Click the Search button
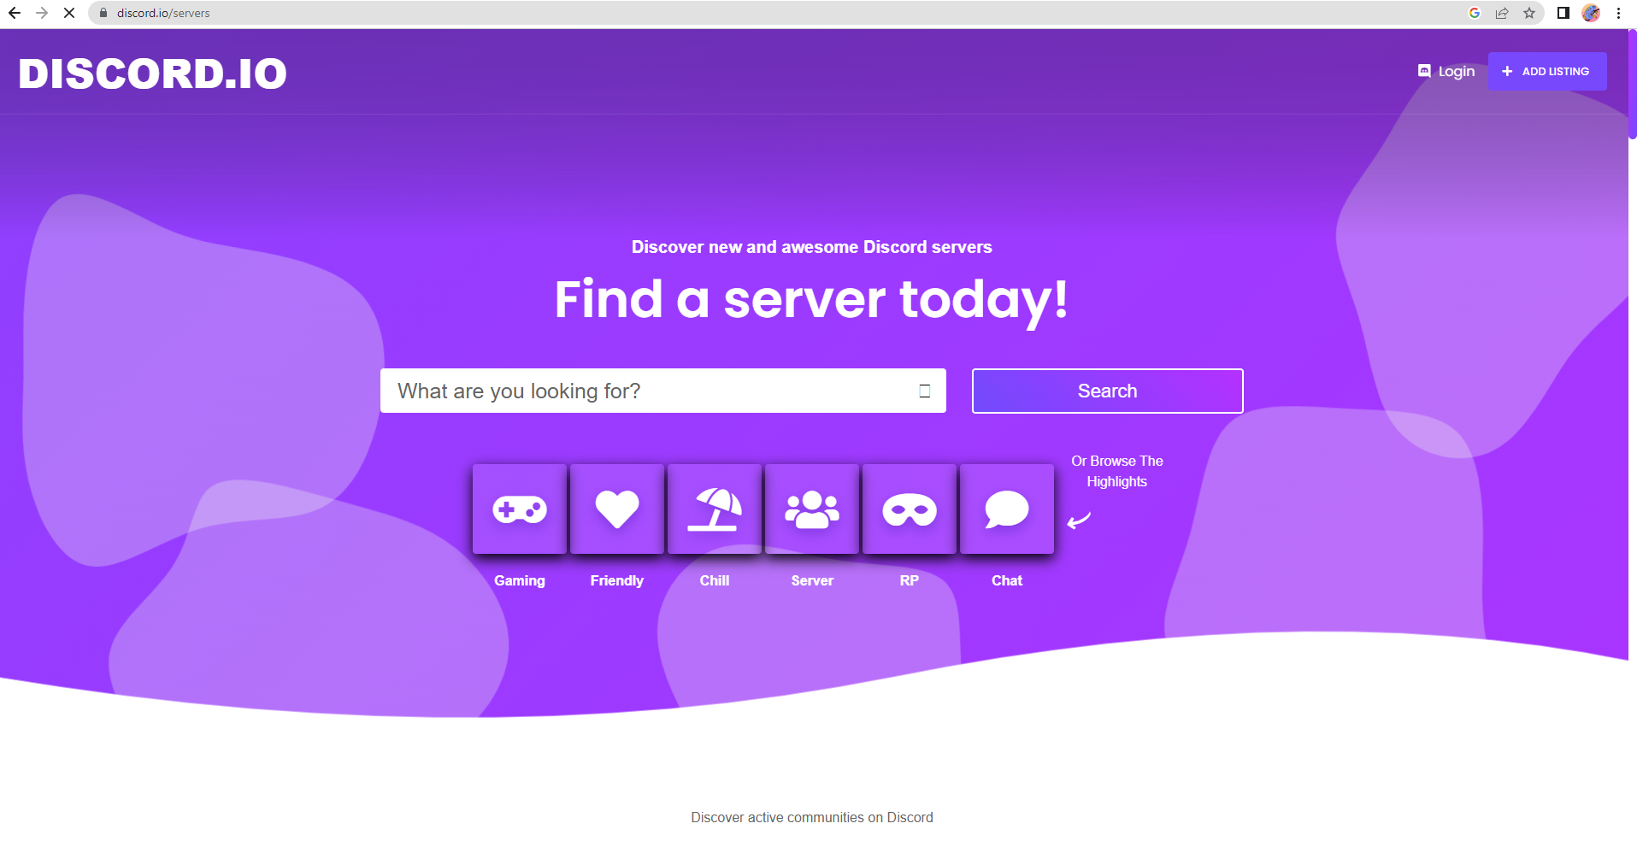 click(1107, 391)
